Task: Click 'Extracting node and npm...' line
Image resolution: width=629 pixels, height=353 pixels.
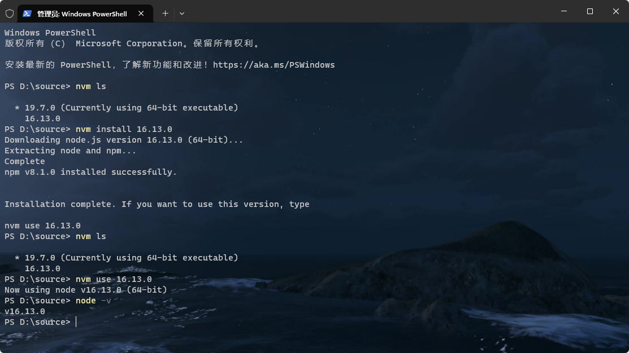Action: pyautogui.click(x=70, y=151)
